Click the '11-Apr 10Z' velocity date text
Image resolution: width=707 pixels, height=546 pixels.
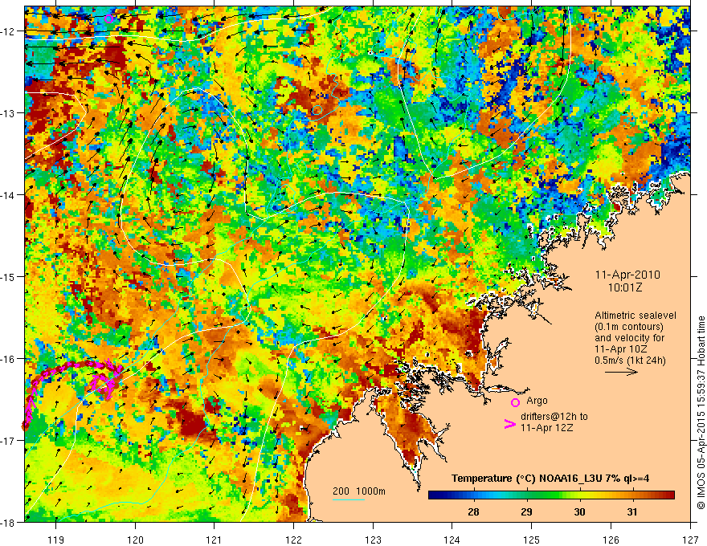pyautogui.click(x=621, y=349)
